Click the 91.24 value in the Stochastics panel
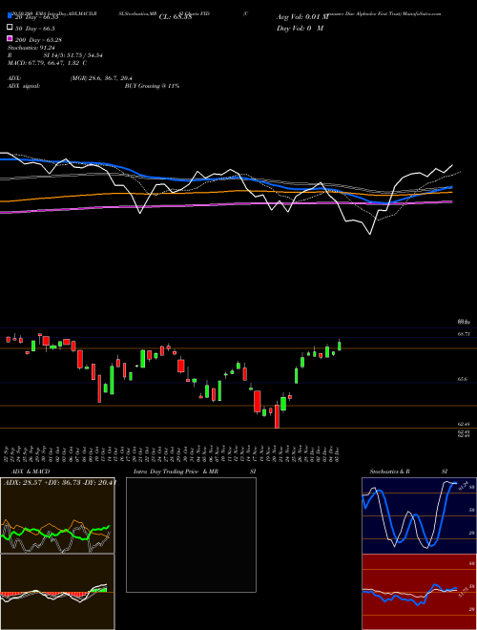The height and width of the screenshot is (630, 477). [x=466, y=484]
